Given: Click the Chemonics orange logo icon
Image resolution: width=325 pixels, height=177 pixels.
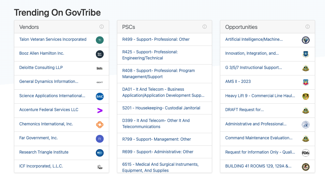Looking at the screenshot, I should (100, 125).
